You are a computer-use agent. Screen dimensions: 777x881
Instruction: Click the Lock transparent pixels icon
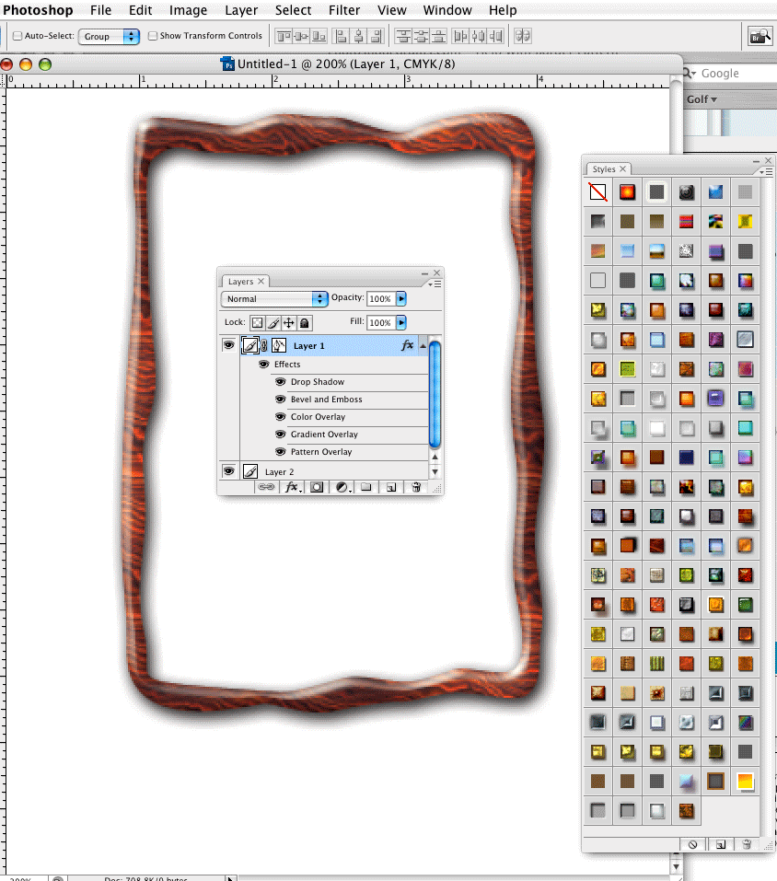click(258, 323)
